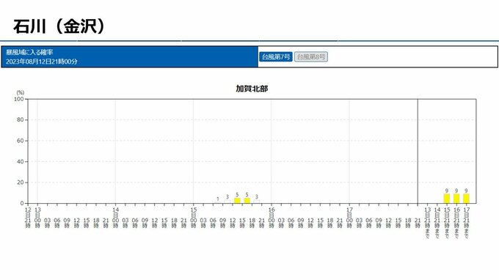The height and width of the screenshot is (280, 499).
Task: Click the 石川(金沢) page heading
Action: [59, 26]
